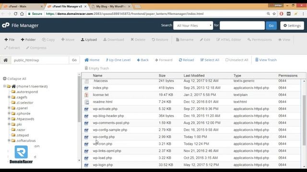This screenshot has height=172, width=307.
Task: Click Collapse All in folder tree
Action: pyautogui.click(x=15, y=78)
